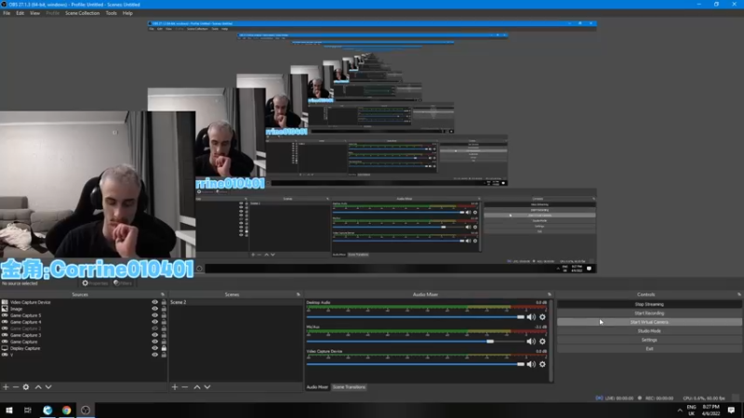The width and height of the screenshot is (744, 418).
Task: Pop out Scenes dock panel
Action: click(x=299, y=294)
